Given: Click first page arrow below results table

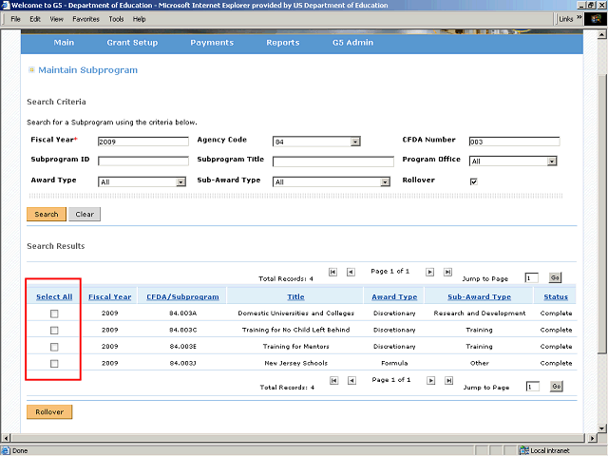Looking at the screenshot, I should (x=332, y=381).
